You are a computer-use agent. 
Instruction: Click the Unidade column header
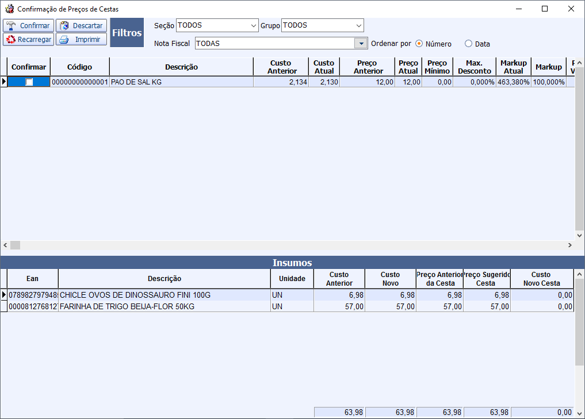point(292,279)
